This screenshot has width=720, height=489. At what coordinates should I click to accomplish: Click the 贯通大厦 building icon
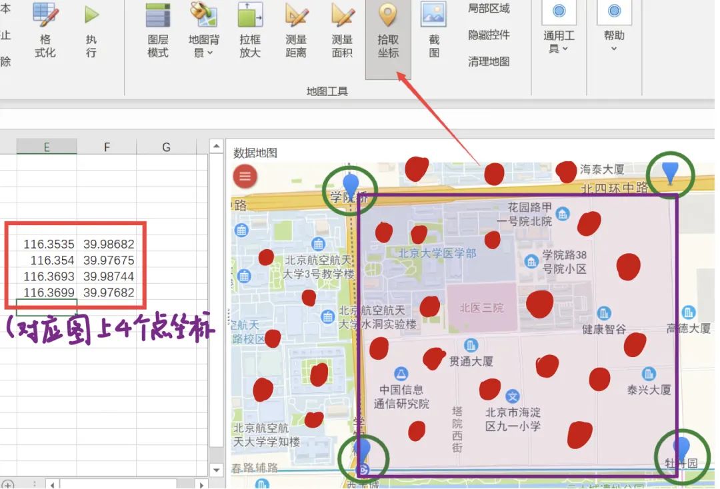[471, 345]
